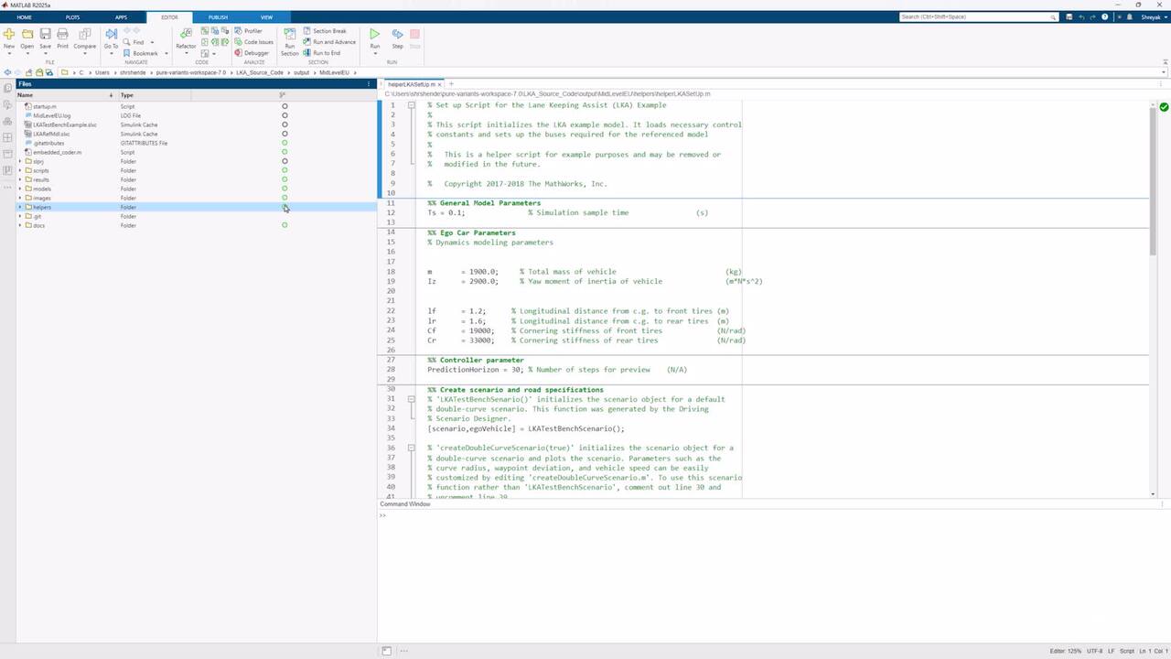Click the Run to End button

pyautogui.click(x=326, y=53)
